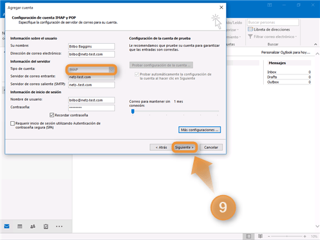Click the Servidor de correo entrante field
This screenshot has height=240, width=320.
[91, 77]
